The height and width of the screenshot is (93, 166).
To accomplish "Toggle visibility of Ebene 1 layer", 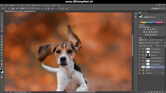I will point(140,70).
